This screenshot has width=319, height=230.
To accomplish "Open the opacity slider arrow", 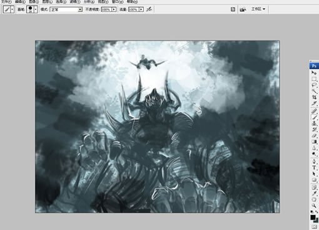I will (x=114, y=9).
